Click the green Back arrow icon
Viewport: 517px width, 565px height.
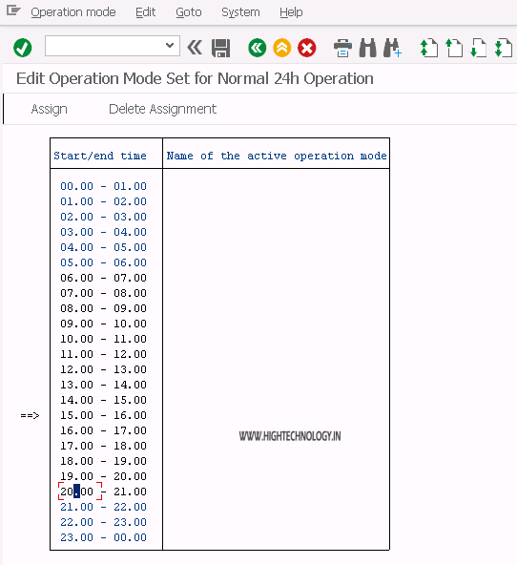pos(257,48)
